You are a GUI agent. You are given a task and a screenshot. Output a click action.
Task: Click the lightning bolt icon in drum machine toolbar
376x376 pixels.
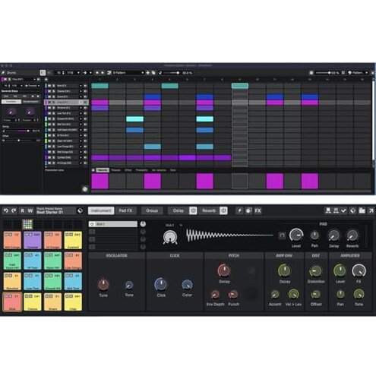239,210
